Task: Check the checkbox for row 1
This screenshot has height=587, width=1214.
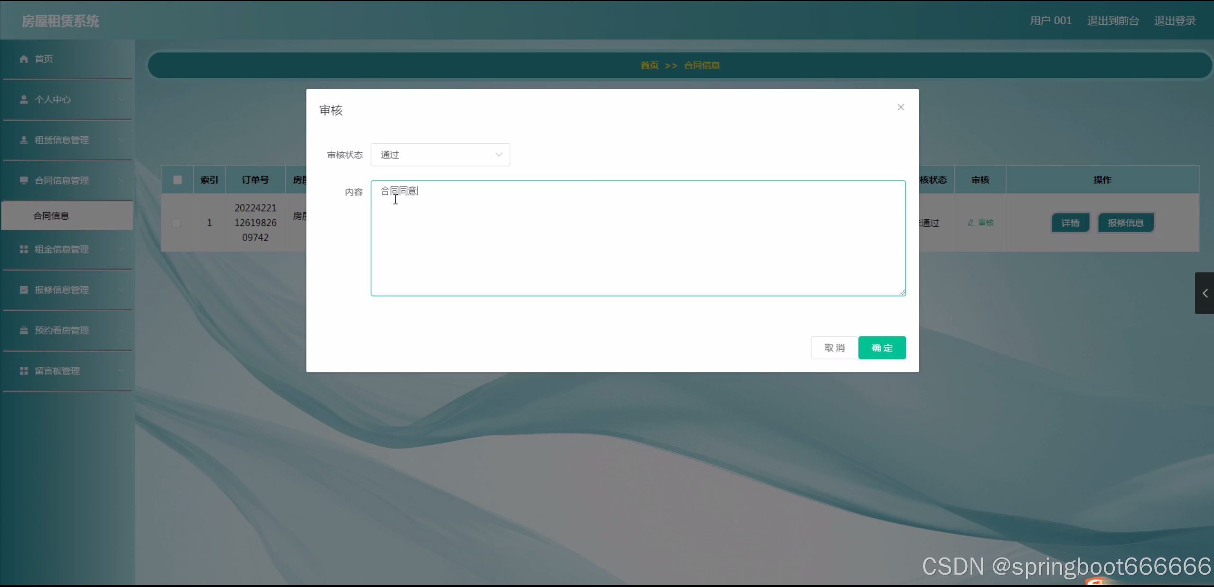Action: point(177,223)
